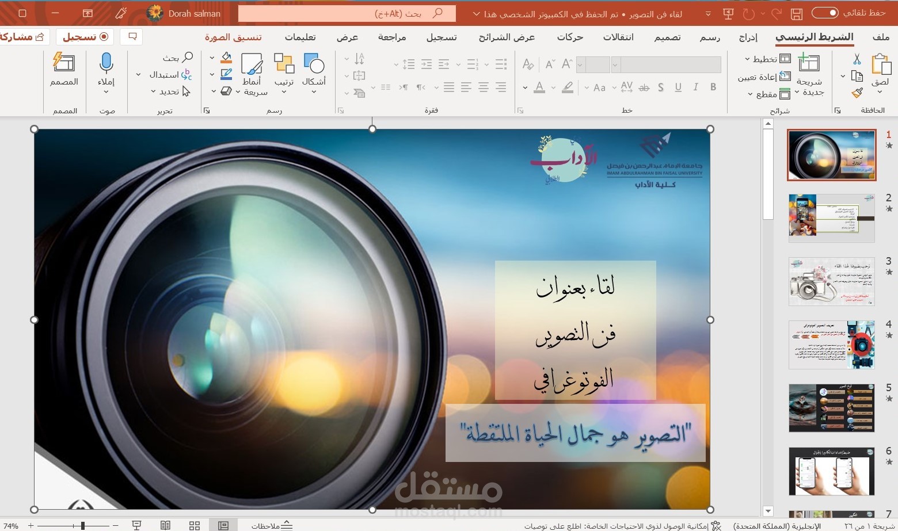Open the File (ملف) tab
898x531 pixels.
[x=881, y=37]
